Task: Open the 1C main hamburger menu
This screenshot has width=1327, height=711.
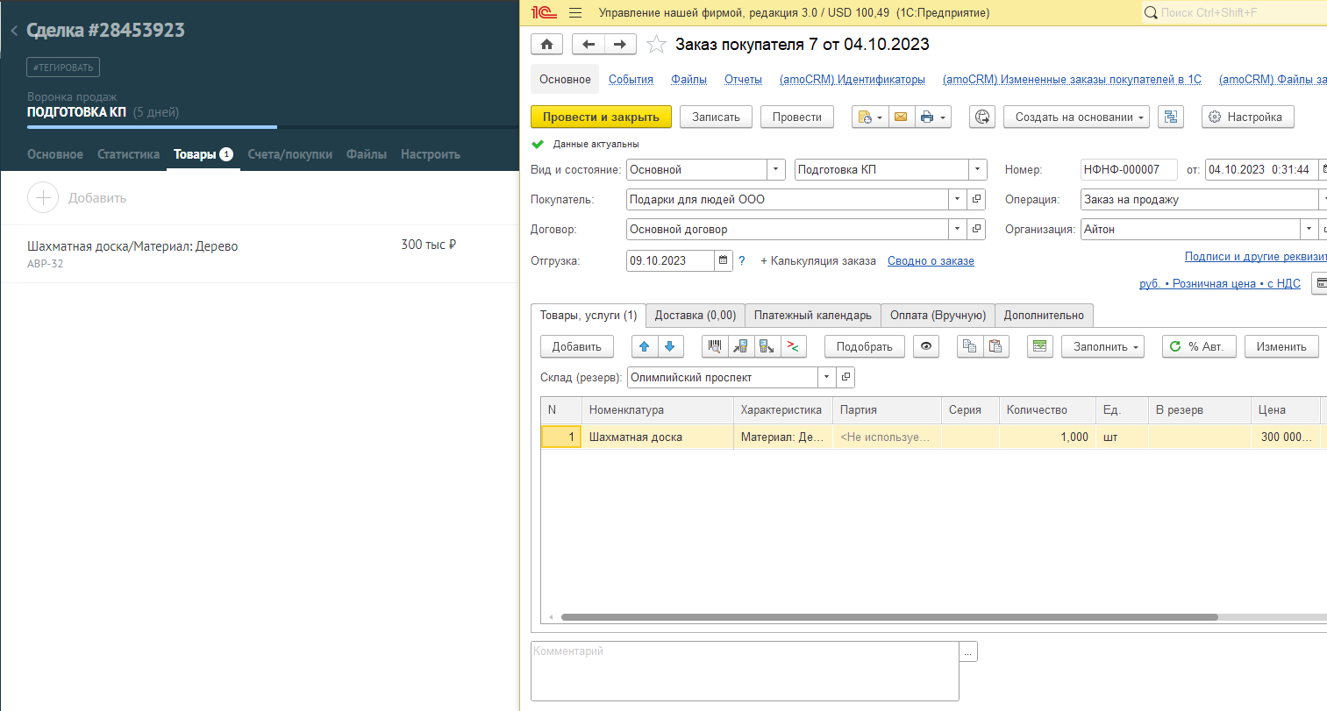Action: pyautogui.click(x=575, y=13)
